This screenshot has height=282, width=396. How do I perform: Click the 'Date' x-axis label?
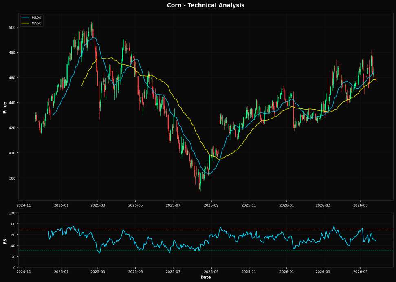(206, 277)
